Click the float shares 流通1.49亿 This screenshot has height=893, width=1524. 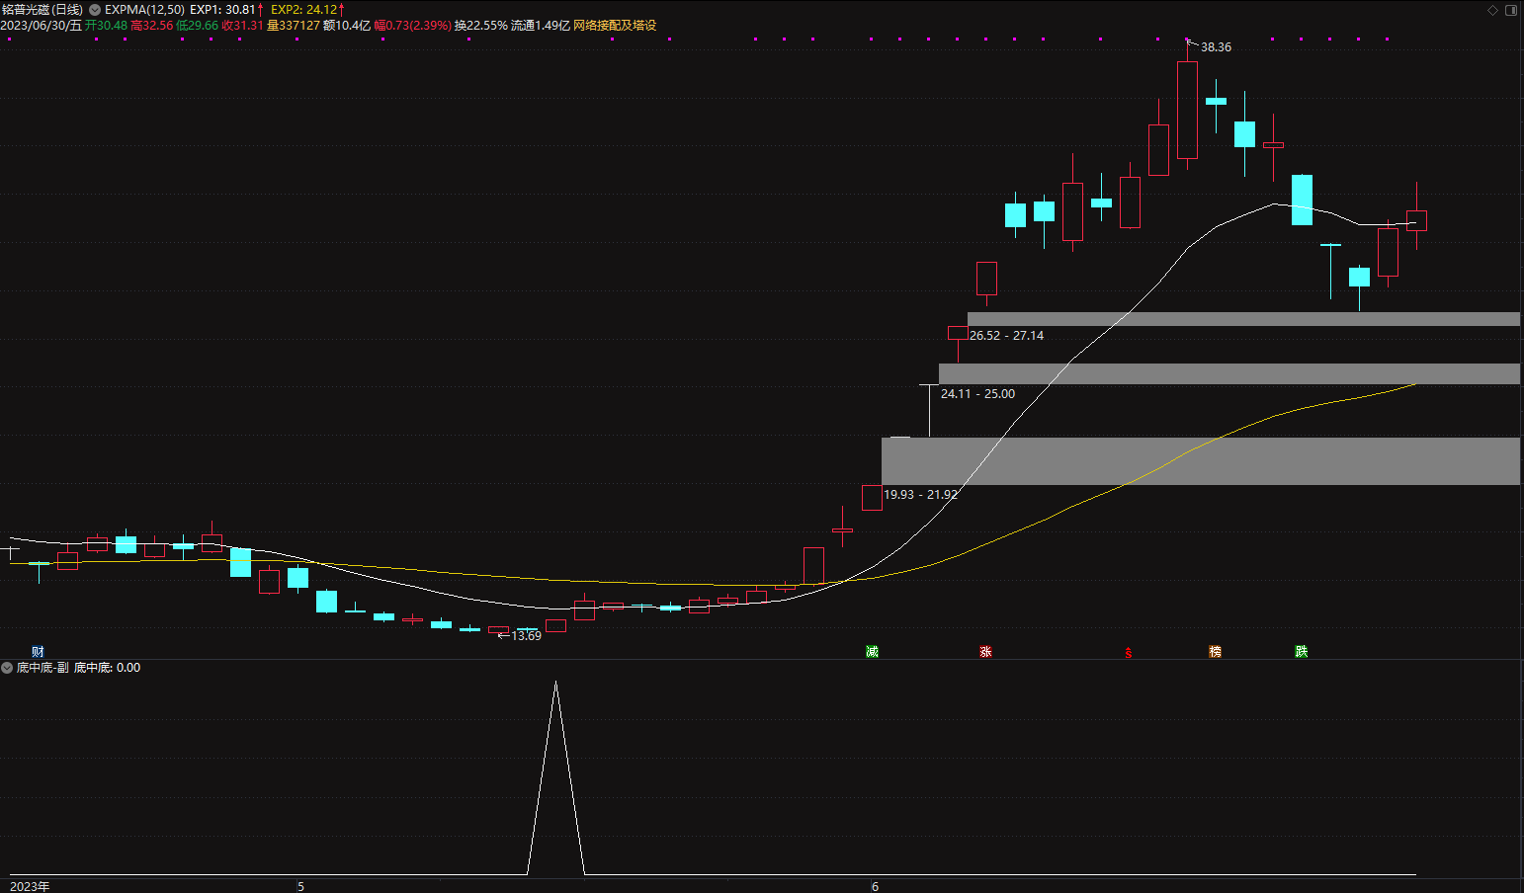click(541, 26)
